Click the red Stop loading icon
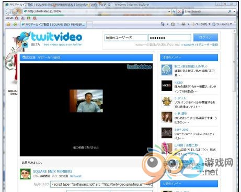The height and width of the screenshot is (192, 241). click(x=179, y=12)
